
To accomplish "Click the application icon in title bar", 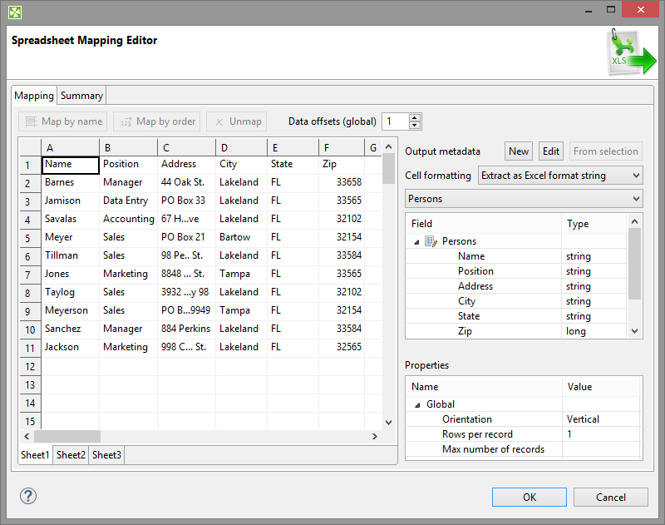I will pyautogui.click(x=14, y=12).
